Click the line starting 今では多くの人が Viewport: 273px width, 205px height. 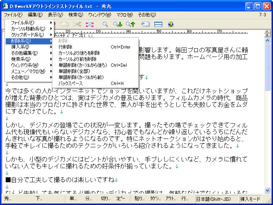coord(126,91)
